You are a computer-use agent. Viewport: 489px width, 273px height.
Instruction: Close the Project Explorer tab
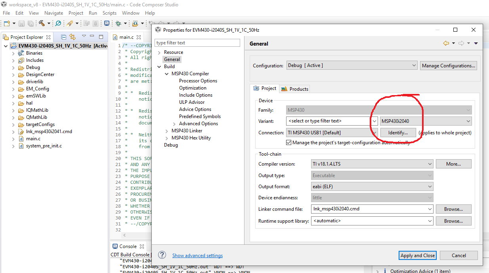point(48,37)
